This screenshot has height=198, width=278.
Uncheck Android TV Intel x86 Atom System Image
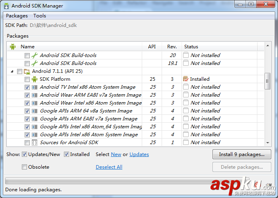[27, 88]
